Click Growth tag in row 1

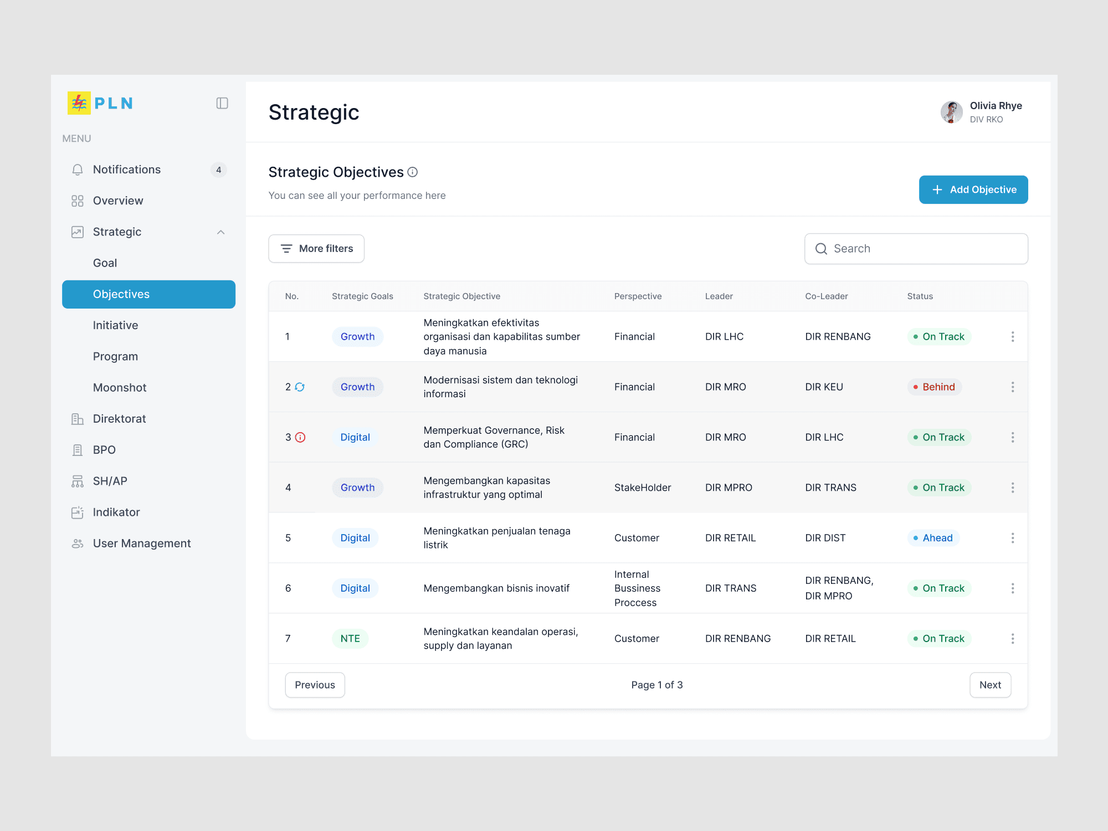coord(357,337)
